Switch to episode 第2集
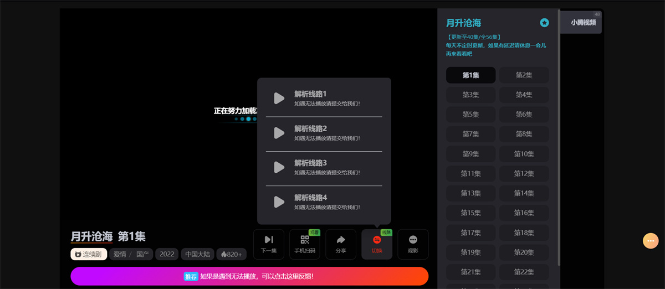This screenshot has width=665, height=289. click(524, 75)
